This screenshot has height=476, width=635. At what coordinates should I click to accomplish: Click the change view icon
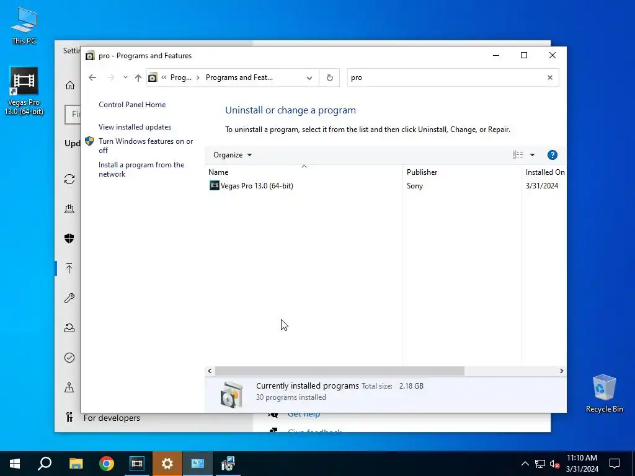(518, 154)
